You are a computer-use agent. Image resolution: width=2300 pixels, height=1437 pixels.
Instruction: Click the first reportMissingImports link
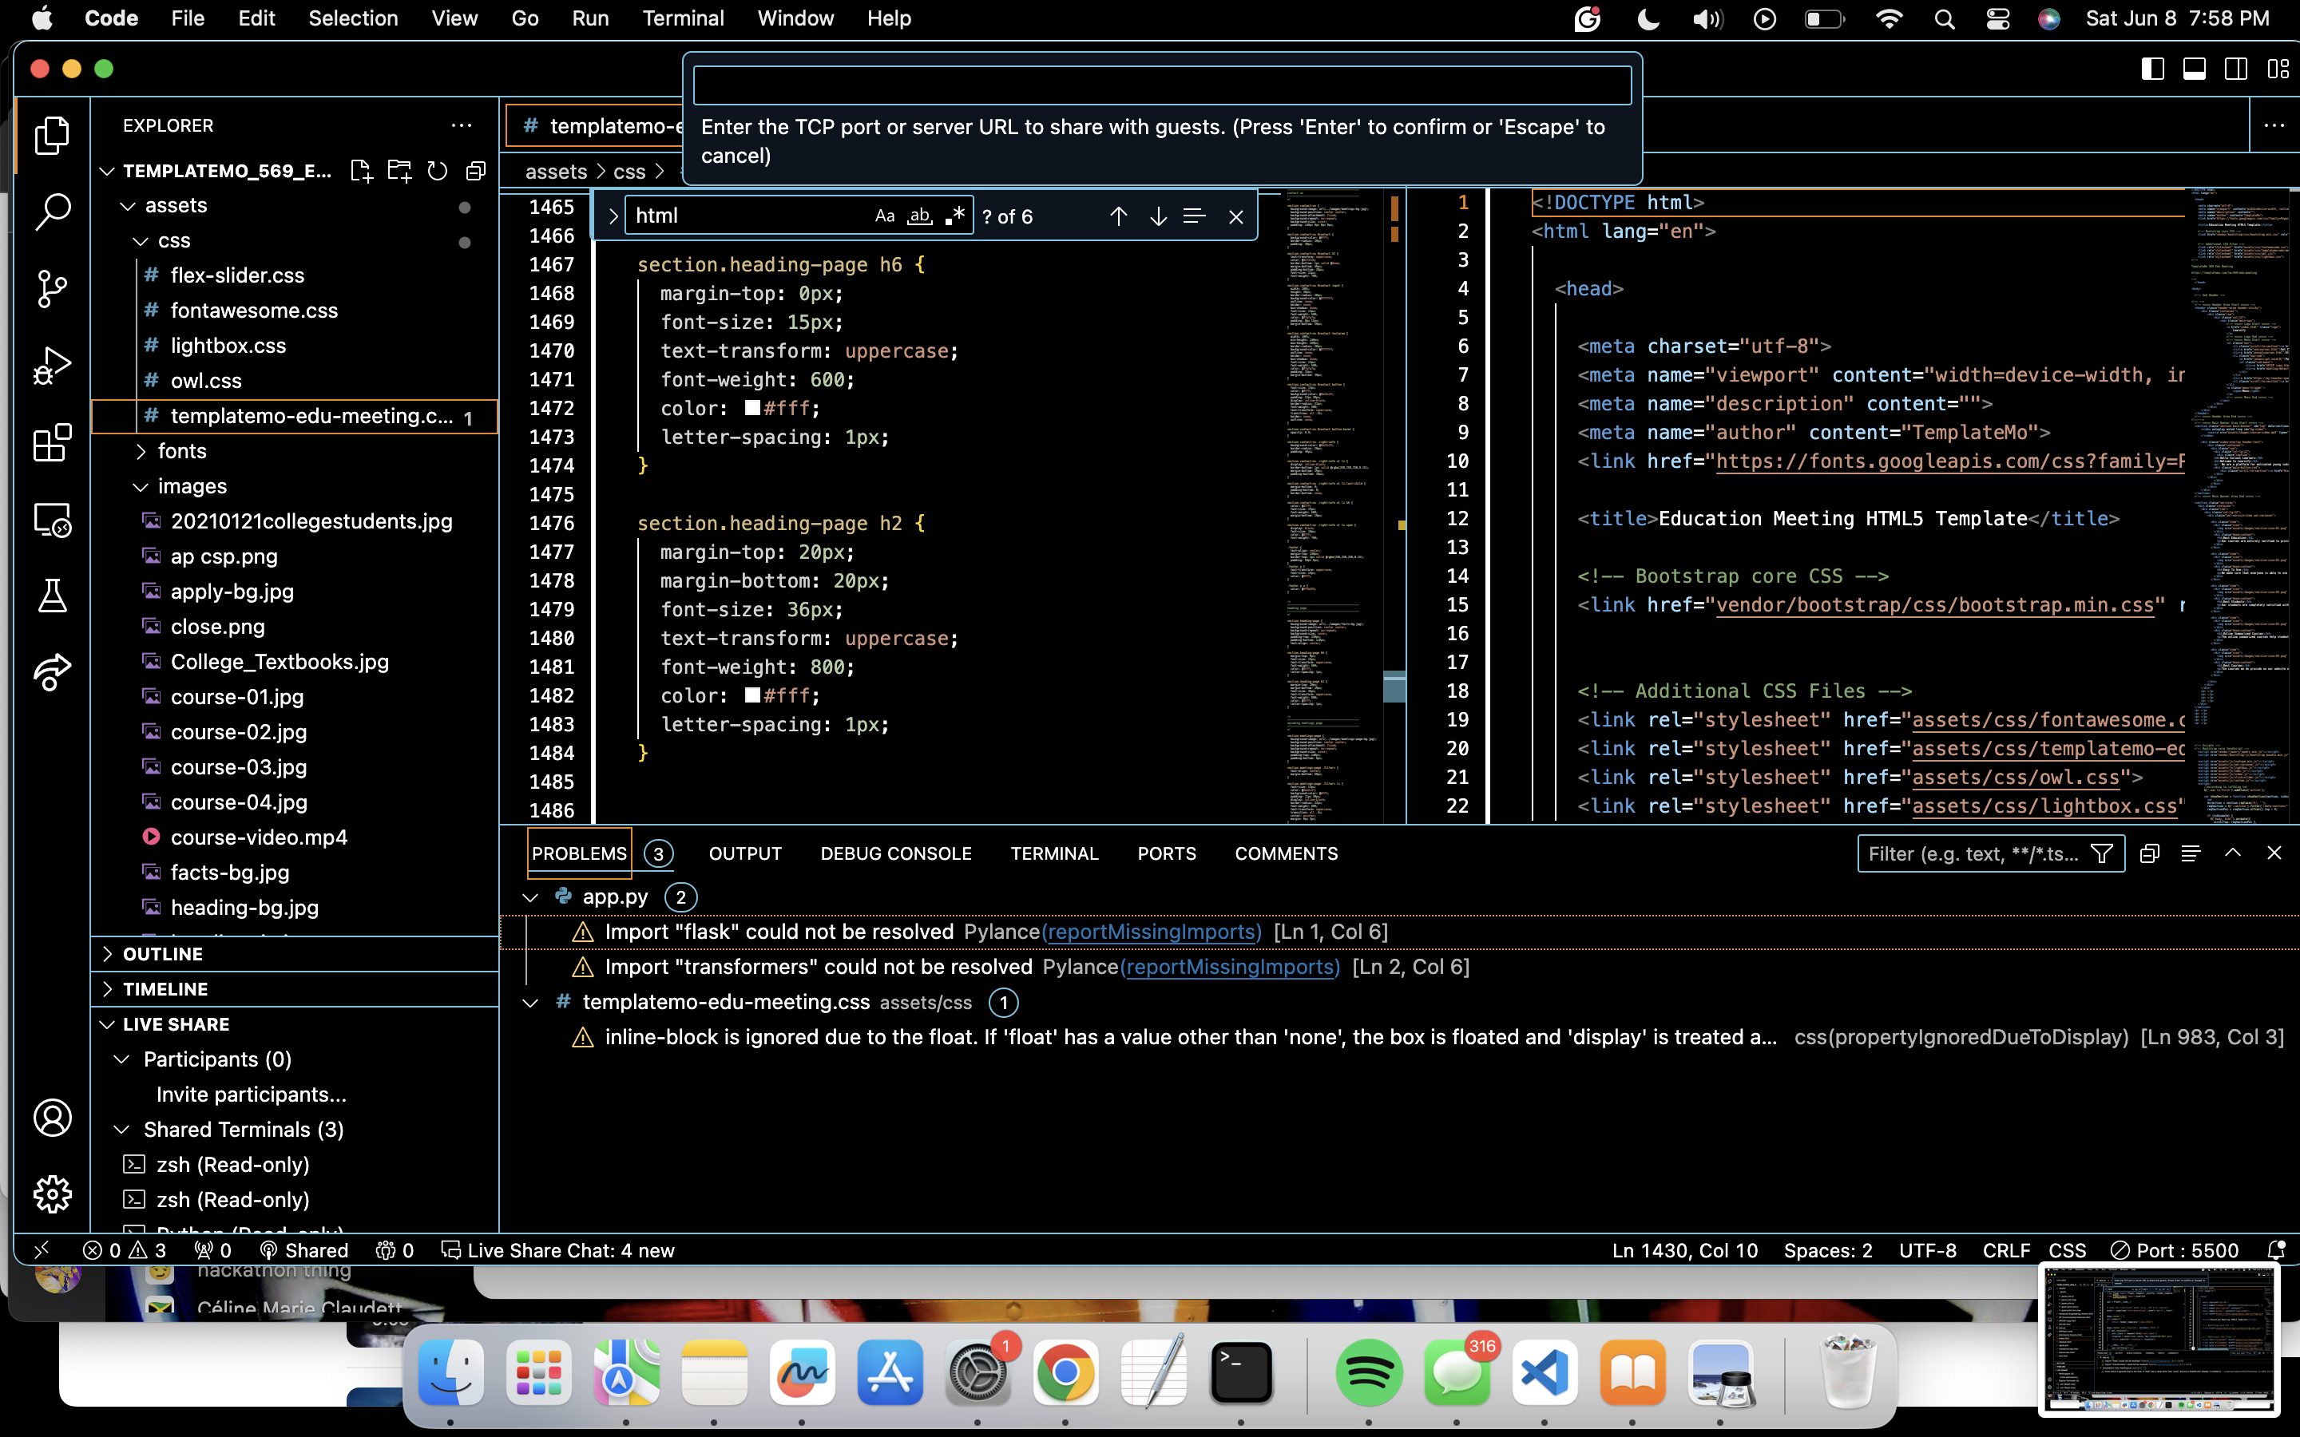[x=1151, y=932]
